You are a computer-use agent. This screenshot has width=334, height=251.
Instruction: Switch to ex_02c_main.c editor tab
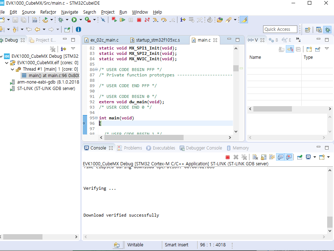pos(101,40)
